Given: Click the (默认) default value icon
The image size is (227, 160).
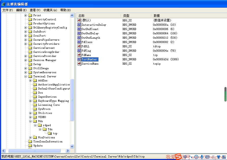Looking at the screenshot, I should (x=79, y=20).
